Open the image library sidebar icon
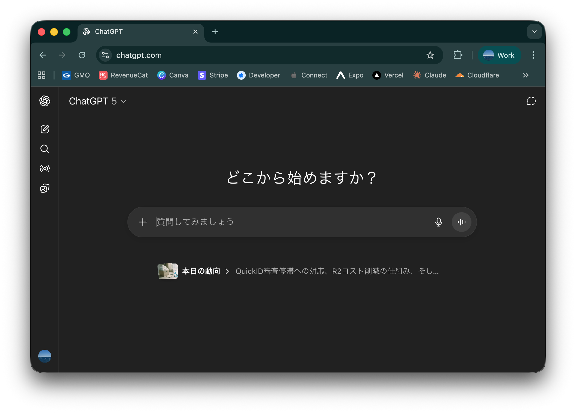Viewport: 576px width, 413px height. pos(44,188)
